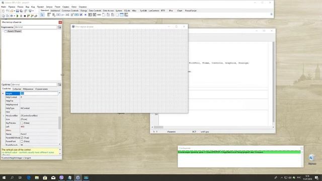322x181 pixels.
Task: Click the Pause execution icon
Action: (21, 16)
